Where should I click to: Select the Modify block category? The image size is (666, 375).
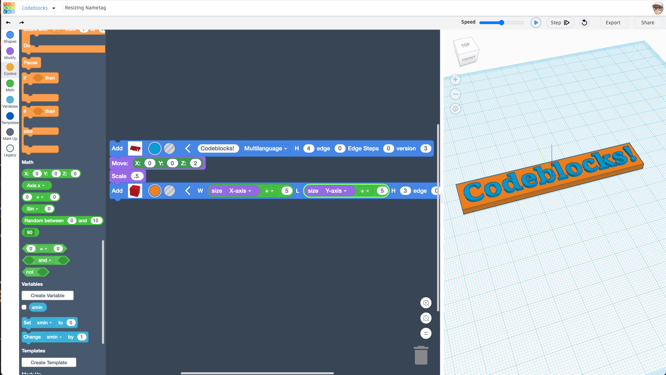click(x=10, y=53)
